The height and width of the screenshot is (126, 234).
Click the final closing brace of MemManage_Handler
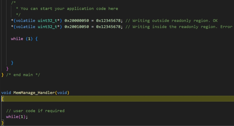click(x=2, y=123)
